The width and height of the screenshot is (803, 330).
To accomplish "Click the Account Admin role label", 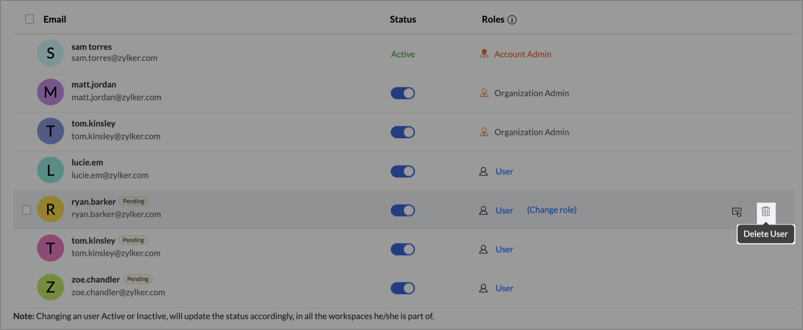I will (523, 54).
